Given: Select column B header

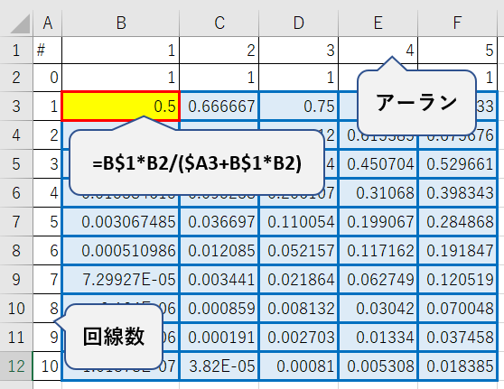Looking at the screenshot, I should [120, 23].
